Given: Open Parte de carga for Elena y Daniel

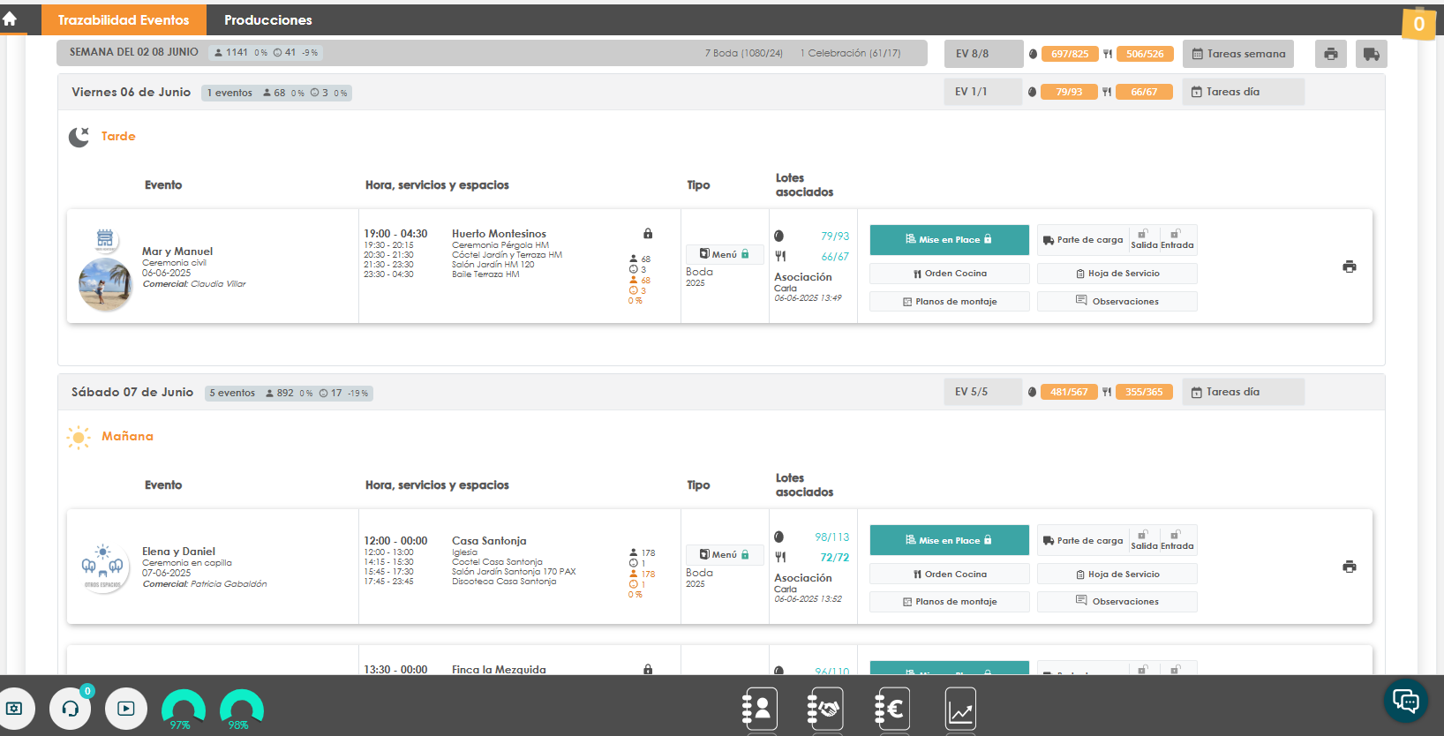Looking at the screenshot, I should [1083, 540].
